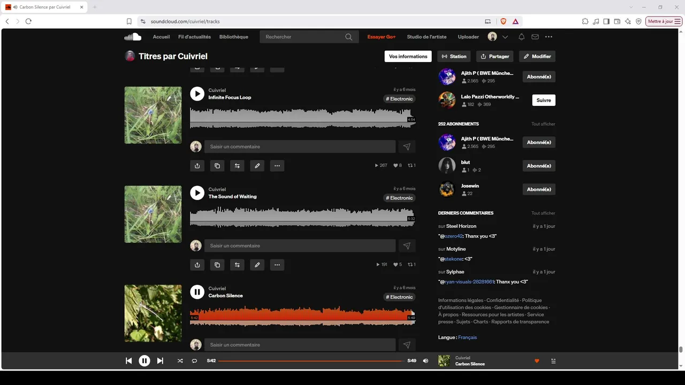685x385 pixels.
Task: Toggle shuffle in the player bar
Action: coord(180,361)
